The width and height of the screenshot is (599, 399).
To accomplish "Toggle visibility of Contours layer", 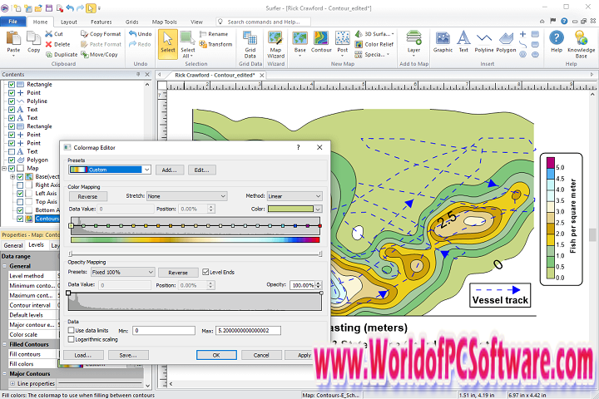I will (20, 219).
